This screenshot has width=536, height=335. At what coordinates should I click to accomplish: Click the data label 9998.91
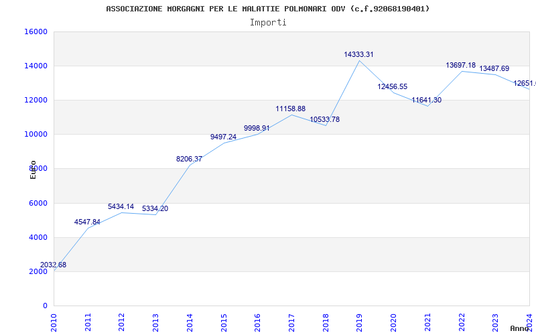coord(257,128)
